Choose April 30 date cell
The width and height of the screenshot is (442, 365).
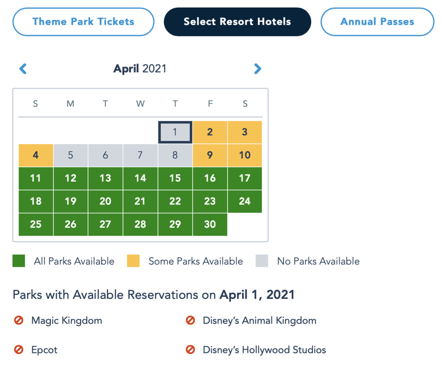pos(210,224)
